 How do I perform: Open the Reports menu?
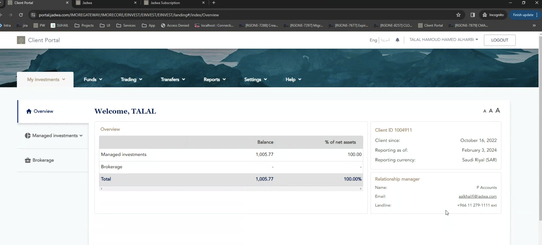[214, 79]
